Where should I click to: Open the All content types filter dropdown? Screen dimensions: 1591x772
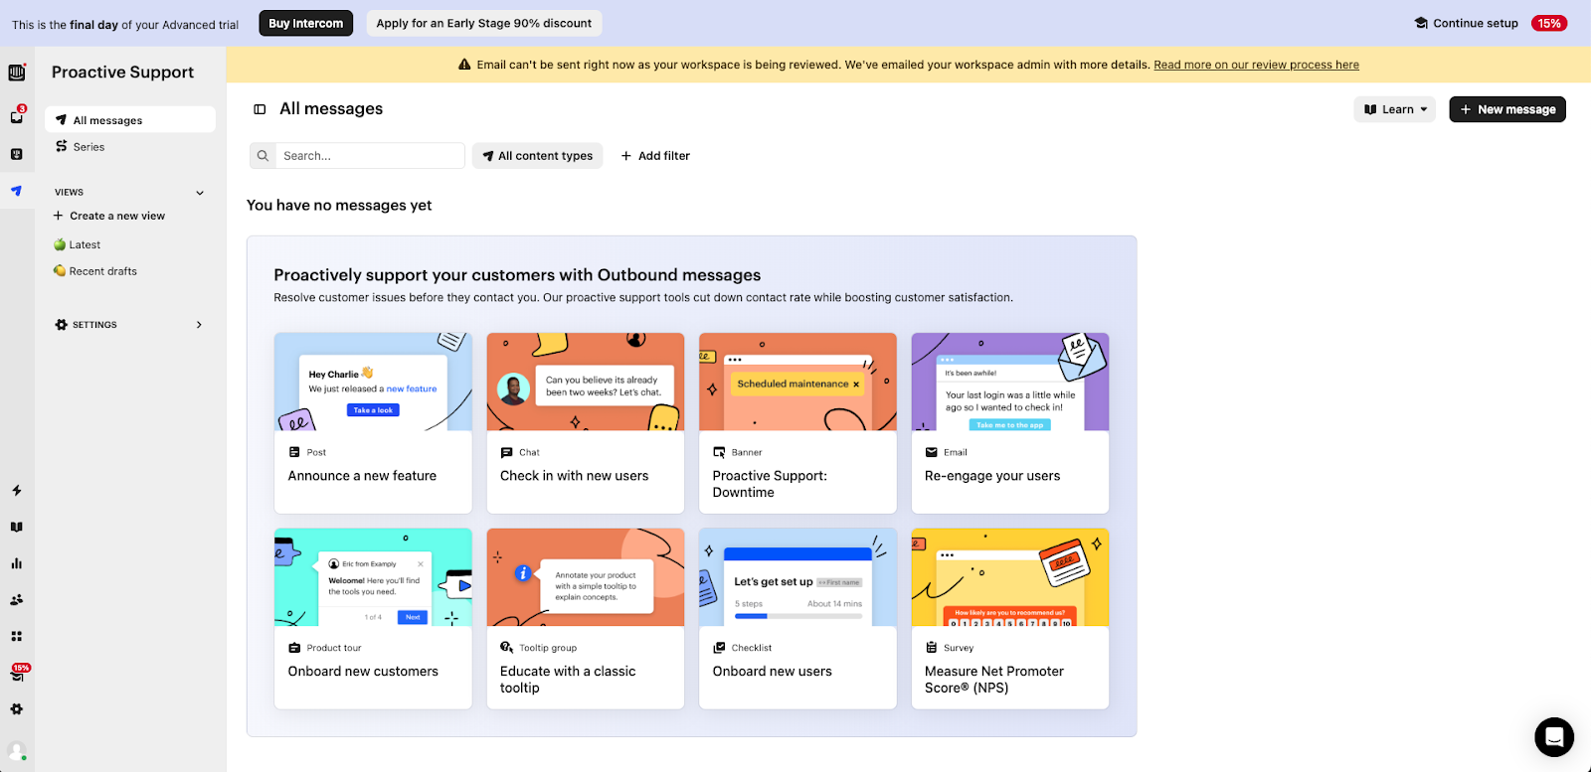(x=537, y=156)
